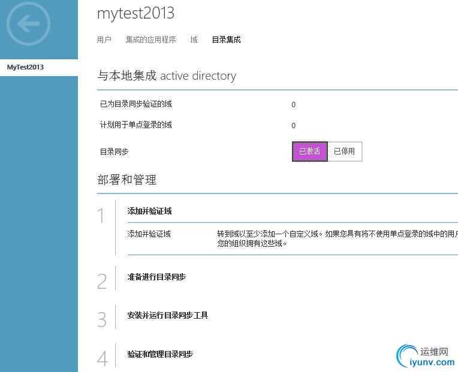This screenshot has height=372, width=458.
Task: Click the 0 value for single sign-on domains
Action: click(x=294, y=125)
